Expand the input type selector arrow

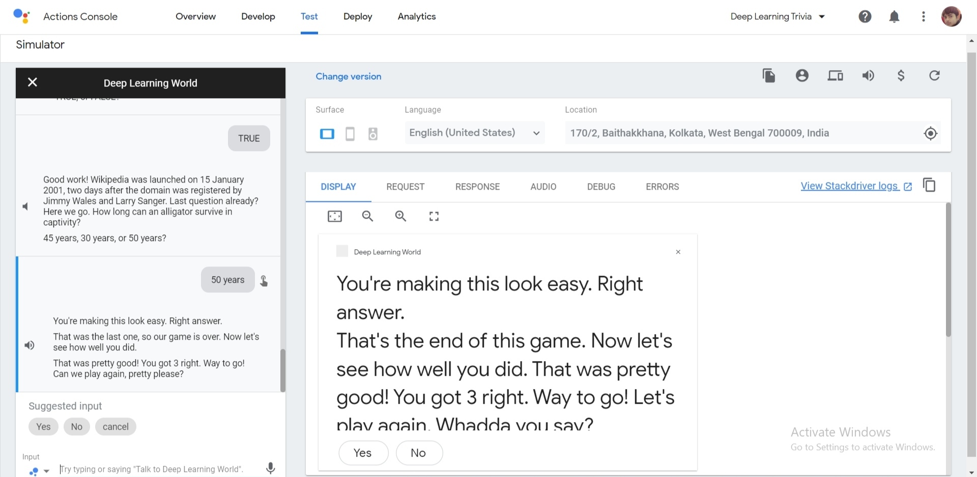point(46,471)
